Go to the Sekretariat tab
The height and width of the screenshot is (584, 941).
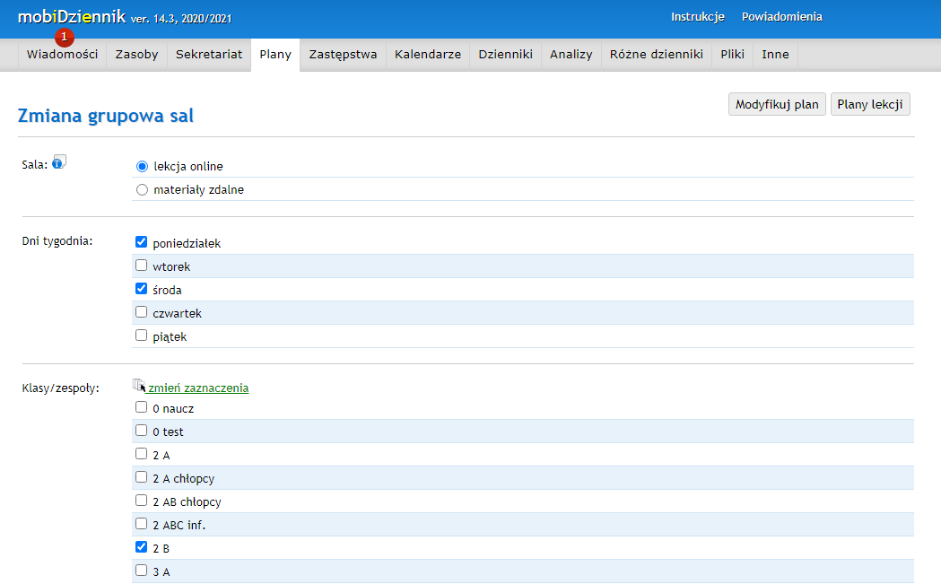point(209,55)
